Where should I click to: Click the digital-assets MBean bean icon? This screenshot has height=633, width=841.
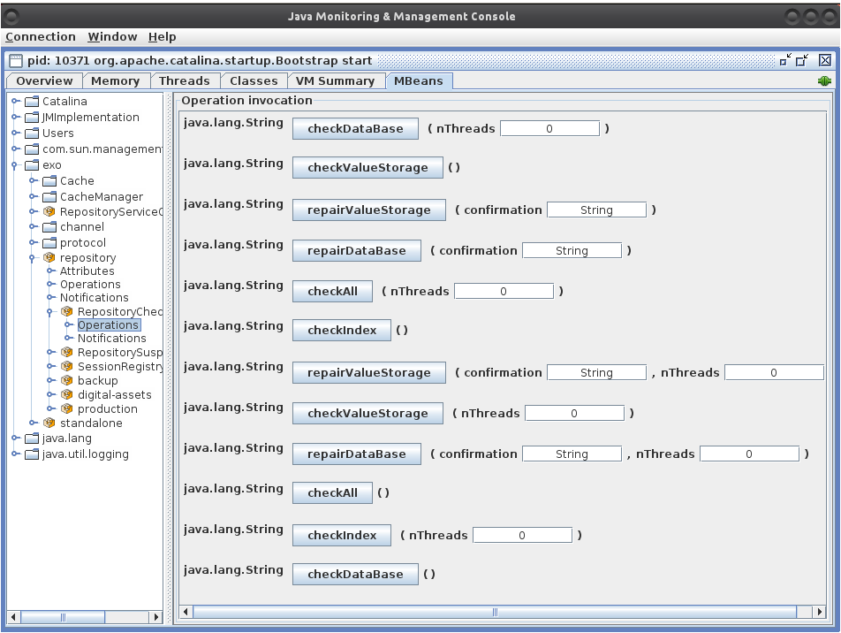pyautogui.click(x=67, y=395)
